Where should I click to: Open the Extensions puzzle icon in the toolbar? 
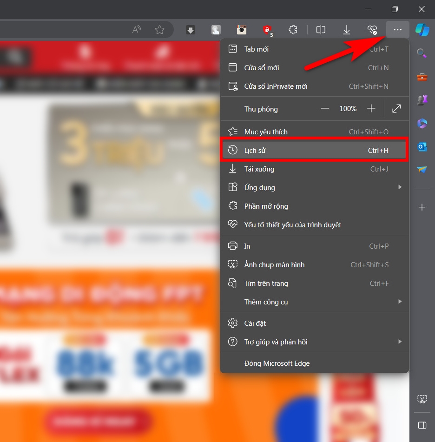click(293, 30)
